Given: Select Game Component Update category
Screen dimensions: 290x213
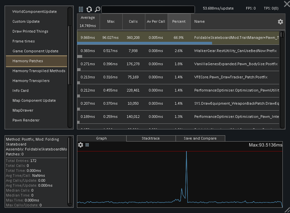Looking at the screenshot, I should pos(36,51).
